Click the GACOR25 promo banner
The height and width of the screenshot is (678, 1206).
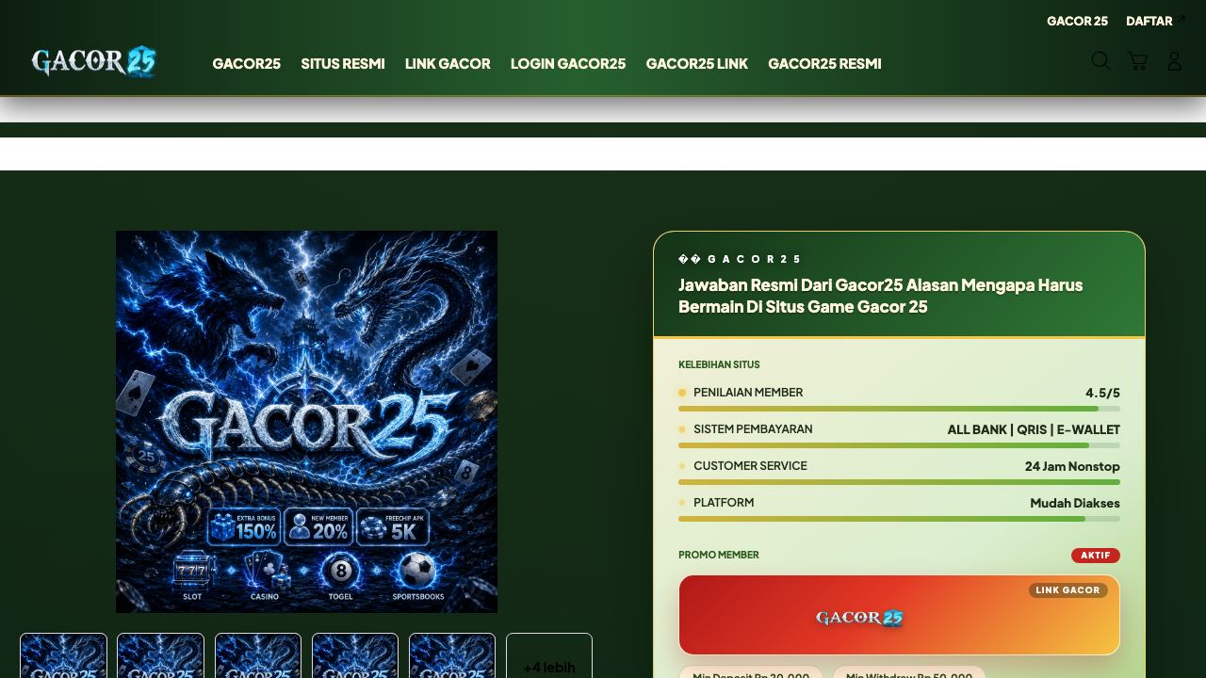pos(899,615)
